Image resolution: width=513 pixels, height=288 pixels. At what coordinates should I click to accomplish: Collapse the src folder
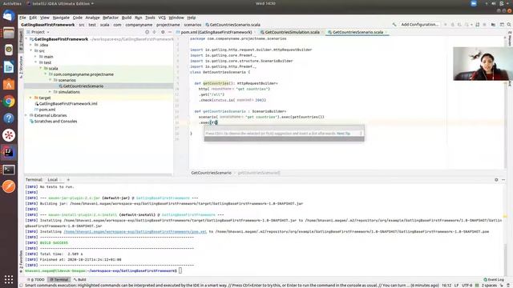point(31,51)
